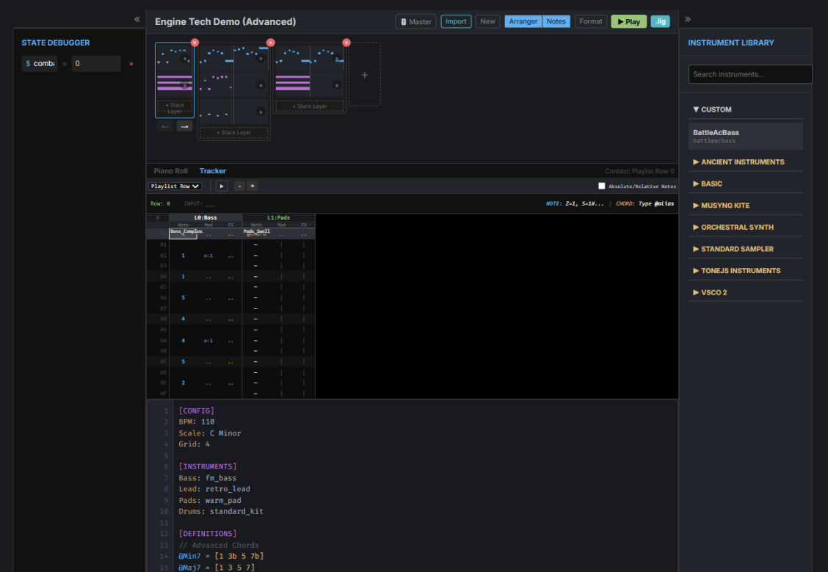Viewport: 828px width, 572px height.
Task: Move the selected pattern right with arrow
Action: 184,126
